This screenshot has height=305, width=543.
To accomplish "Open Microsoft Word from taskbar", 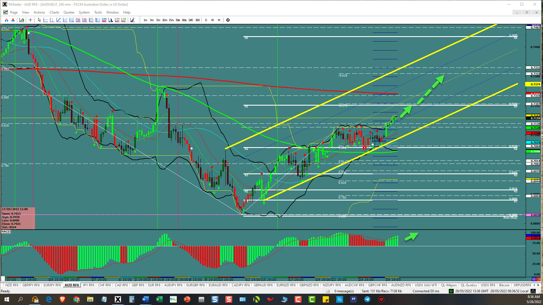I will click(145, 299).
